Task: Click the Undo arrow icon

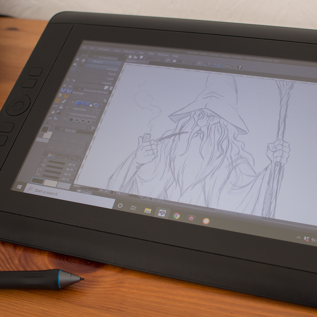Action: (x=149, y=58)
